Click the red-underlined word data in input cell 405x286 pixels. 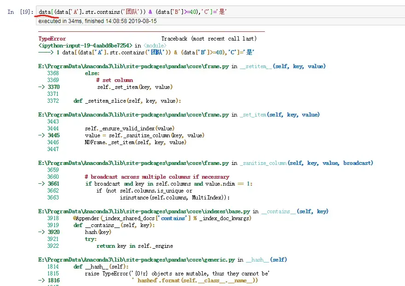coord(45,12)
